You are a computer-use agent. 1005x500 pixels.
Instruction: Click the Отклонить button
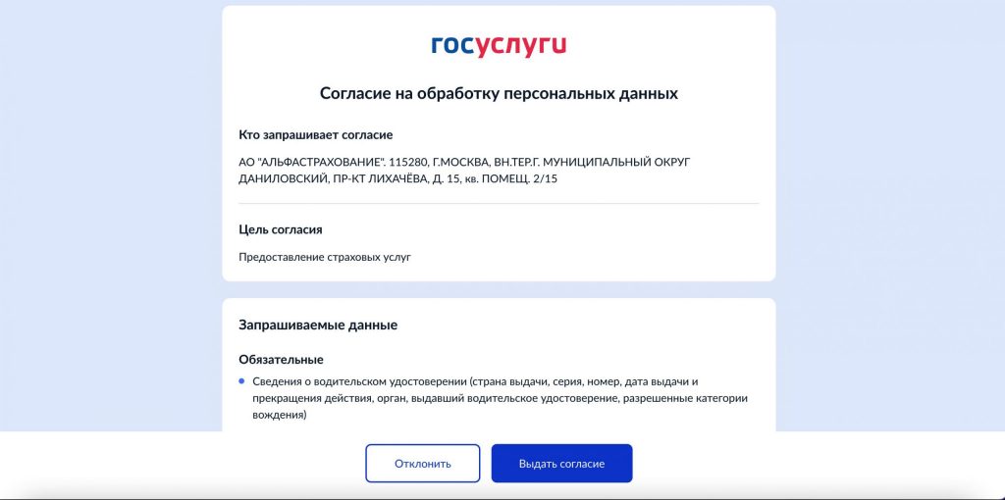tap(422, 464)
